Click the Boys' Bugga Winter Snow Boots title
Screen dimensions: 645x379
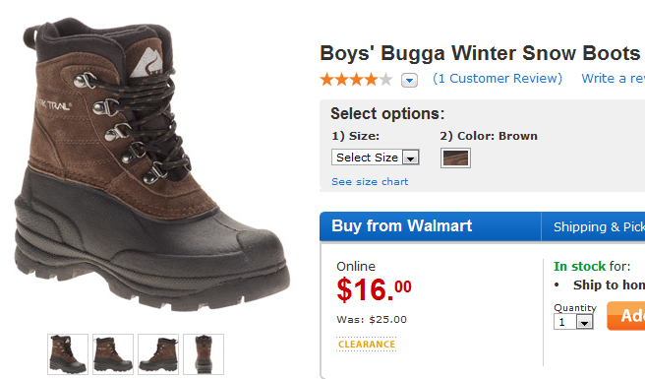coord(480,53)
